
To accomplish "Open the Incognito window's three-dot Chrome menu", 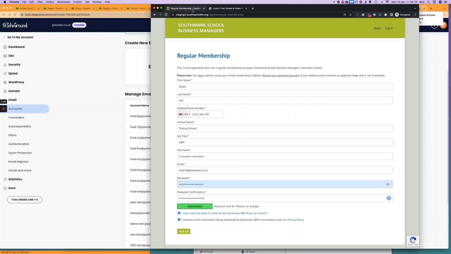I will click(415, 14).
